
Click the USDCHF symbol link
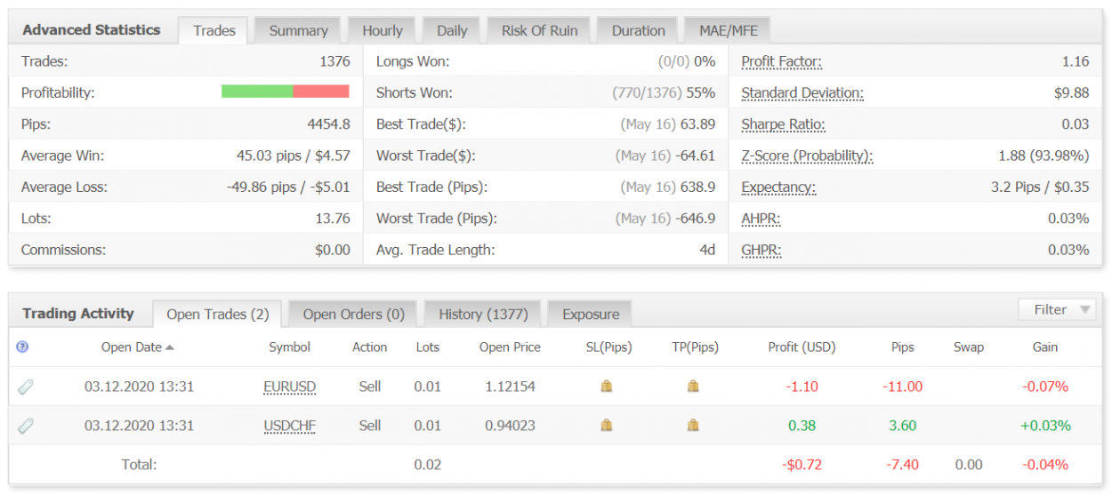pyautogui.click(x=290, y=426)
